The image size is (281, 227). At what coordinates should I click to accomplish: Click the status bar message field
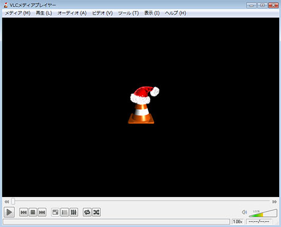116,222
